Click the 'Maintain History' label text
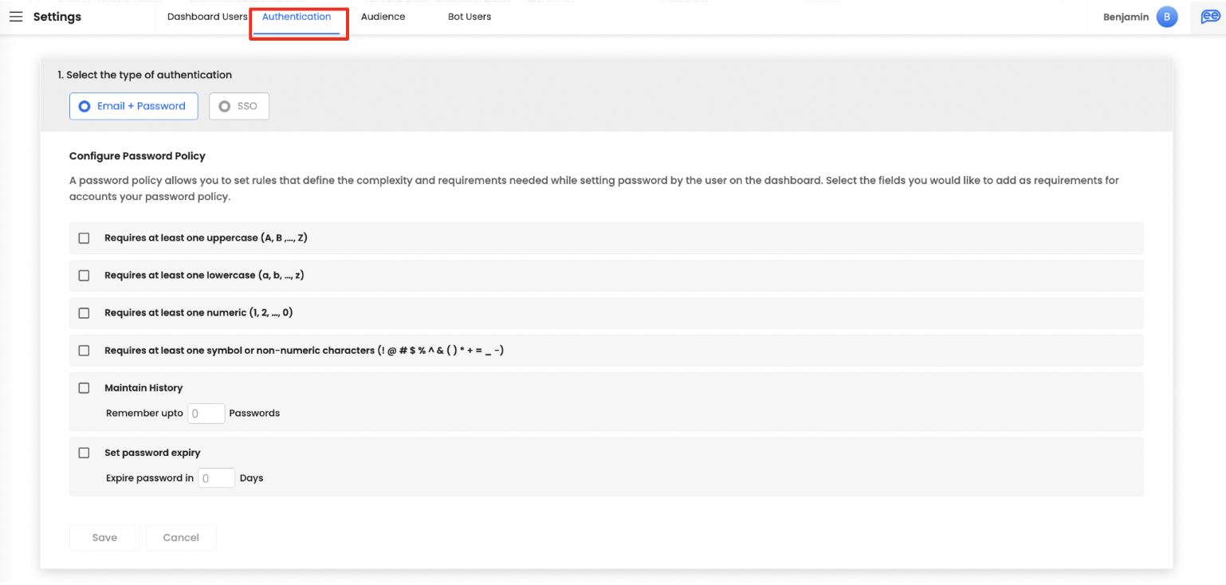Viewport: 1226px width, 585px height. [x=143, y=388]
